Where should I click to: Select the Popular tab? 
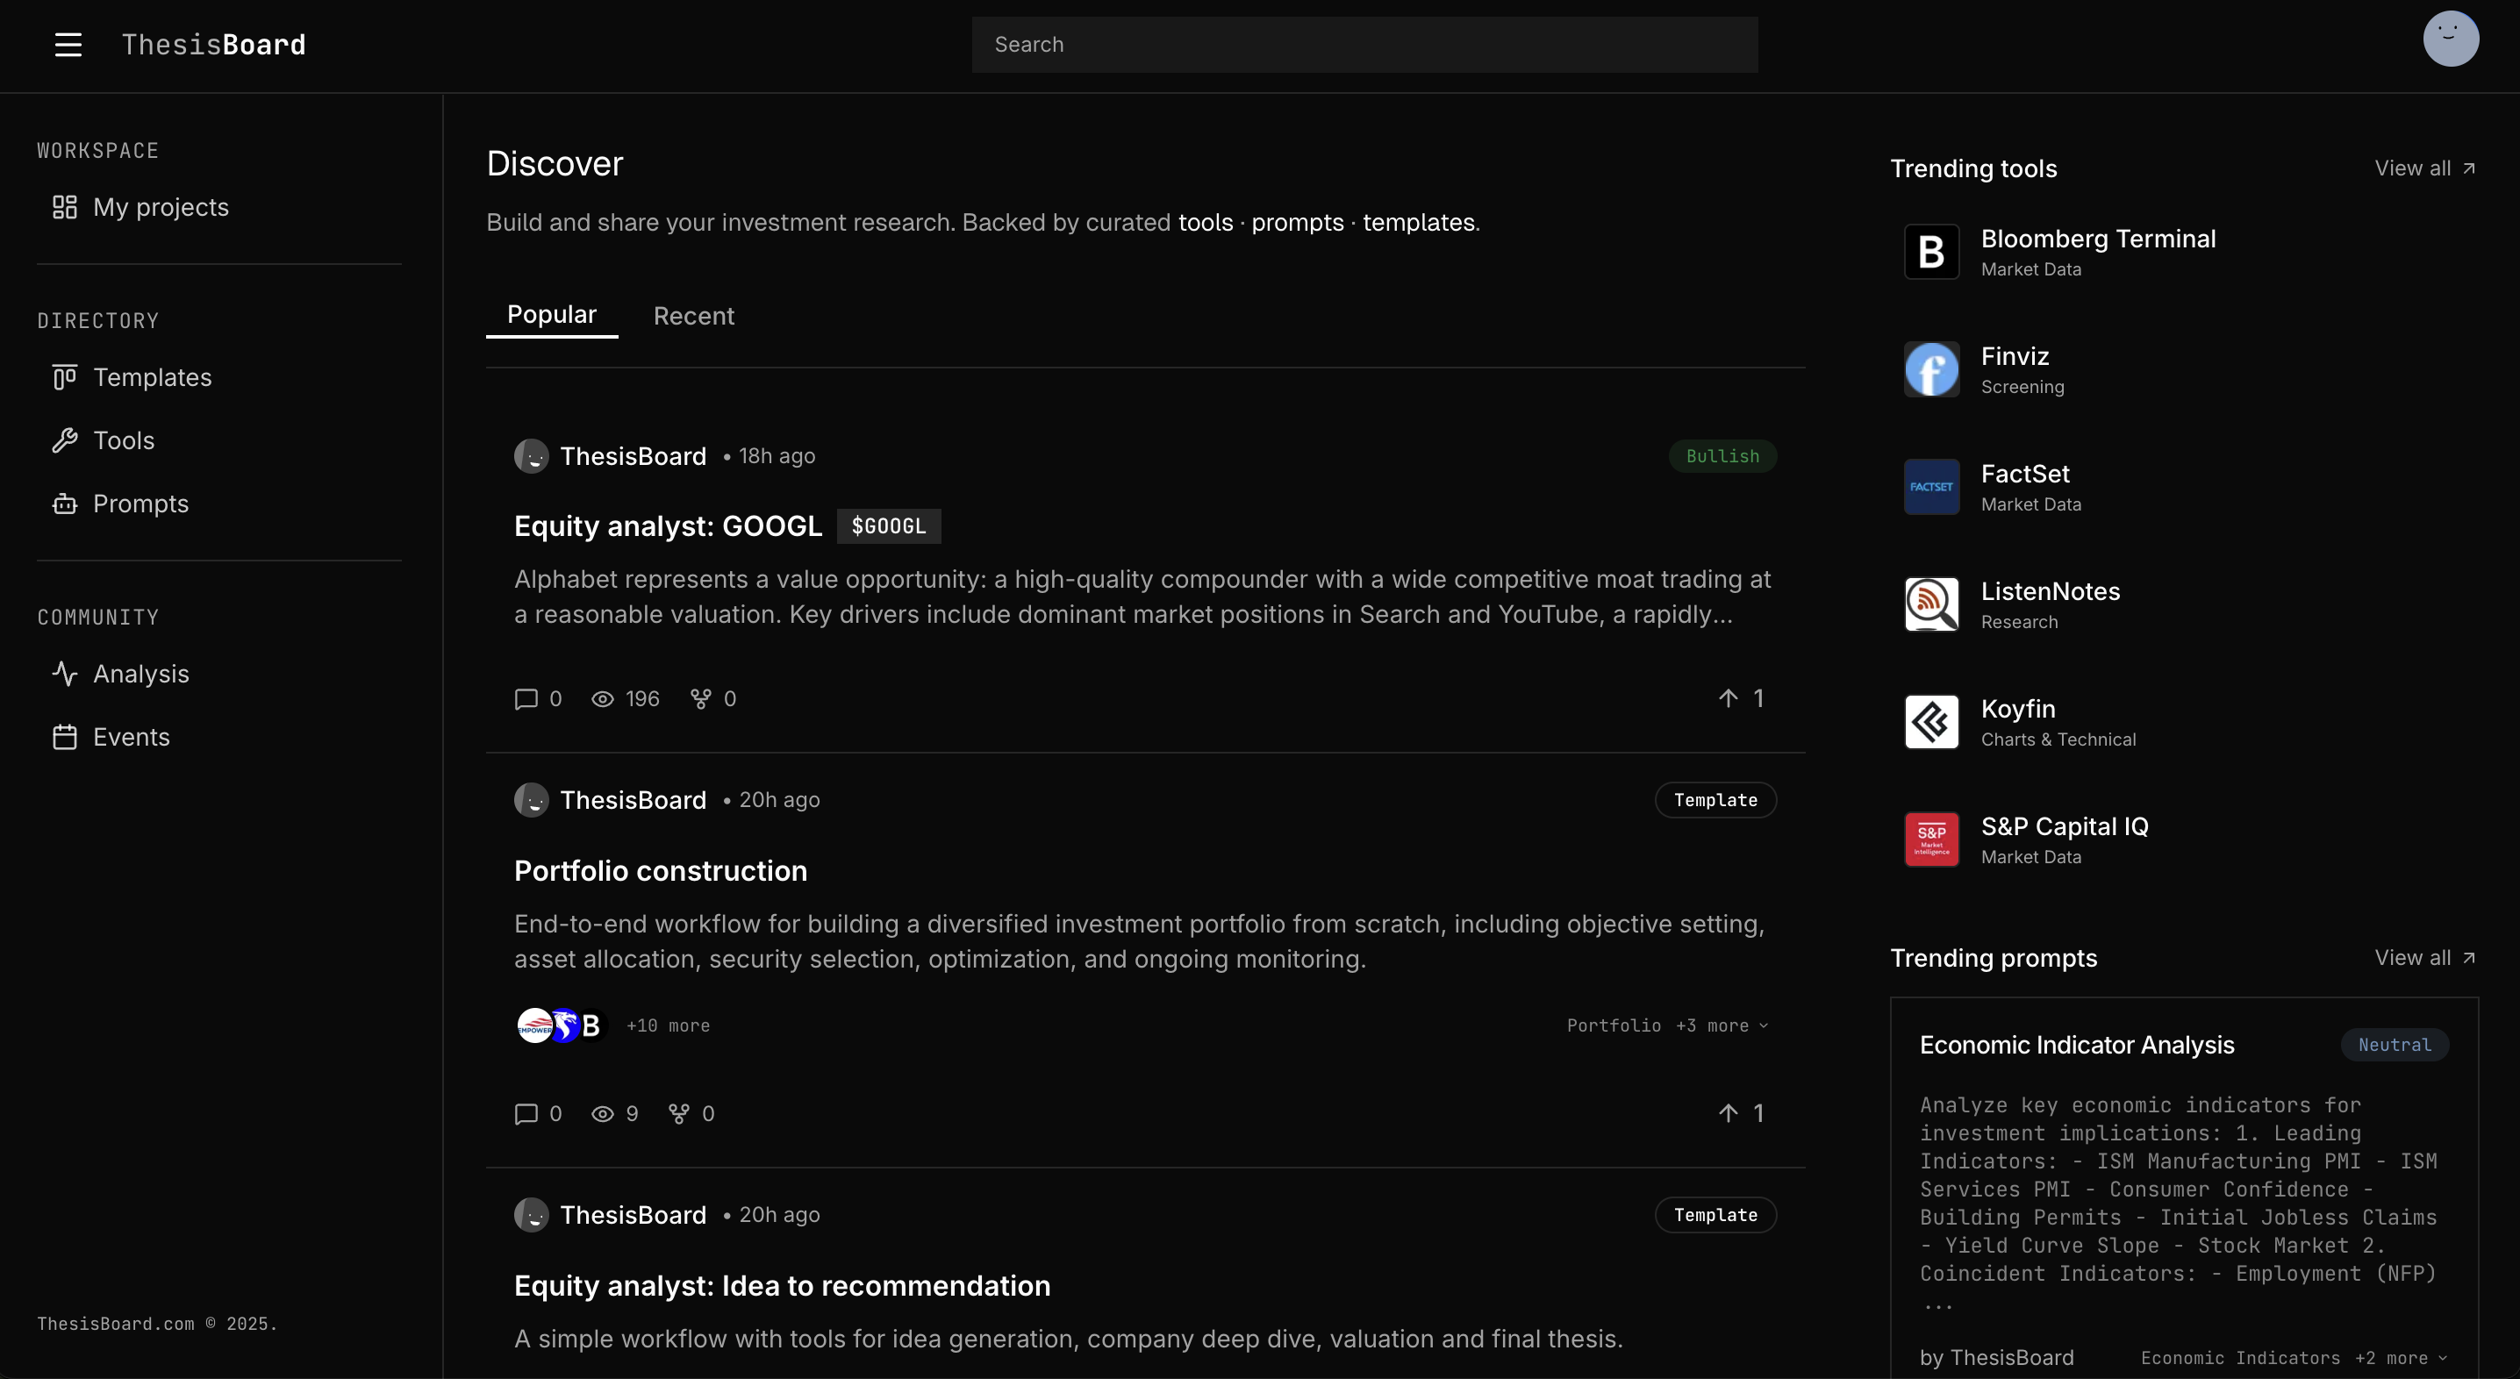(x=552, y=314)
